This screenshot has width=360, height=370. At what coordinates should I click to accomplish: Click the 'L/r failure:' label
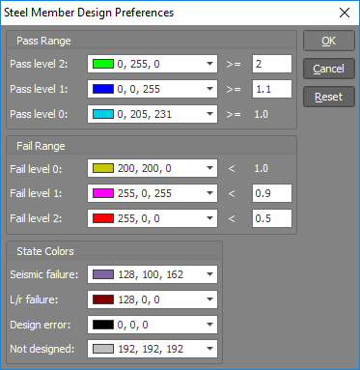point(34,299)
